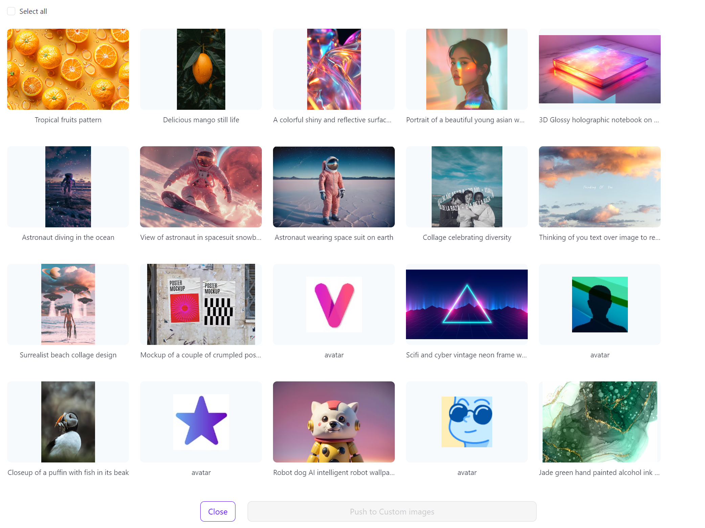Select the 3D glossy holographic notebook image
Viewport: 705px width, 528px height.
[599, 69]
